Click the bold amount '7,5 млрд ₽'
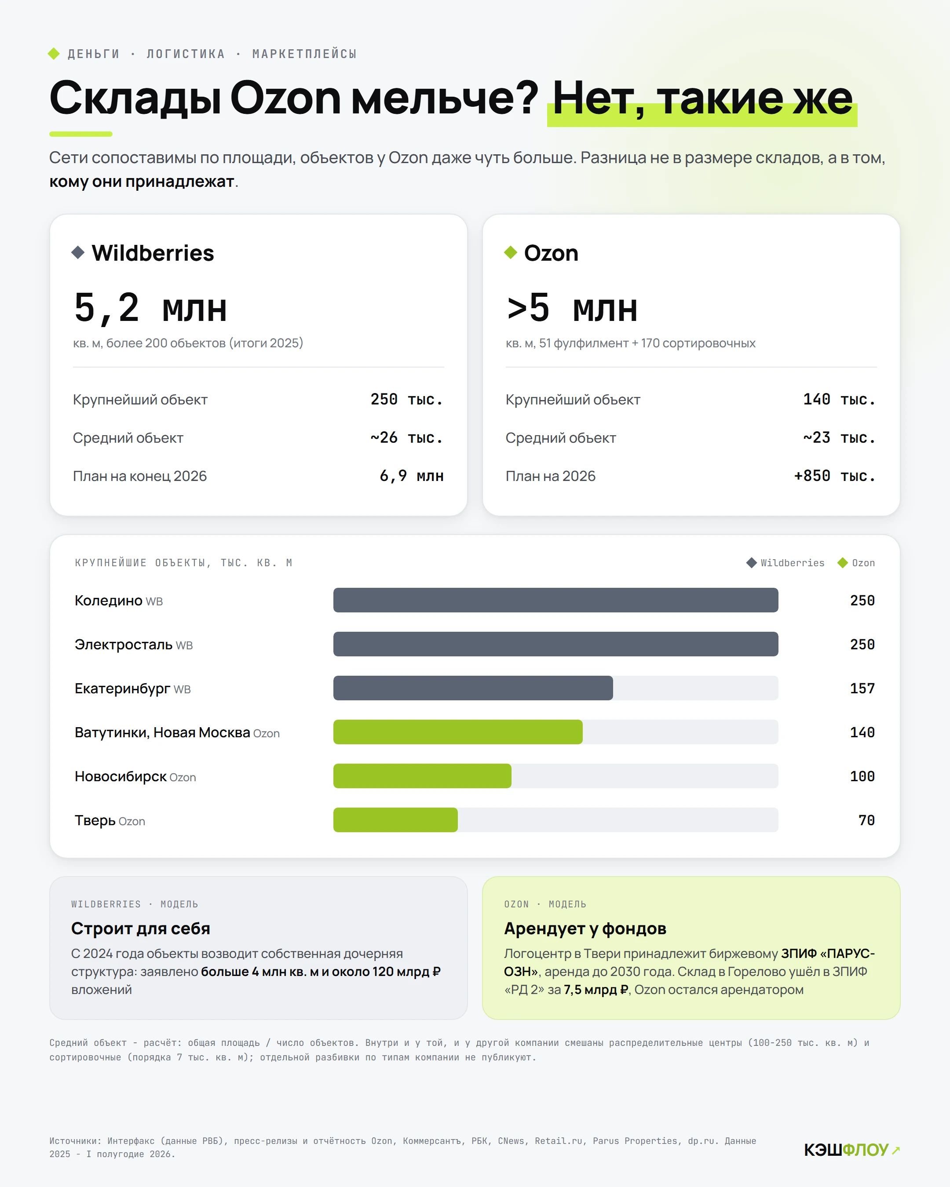This screenshot has width=950, height=1187. [x=596, y=990]
